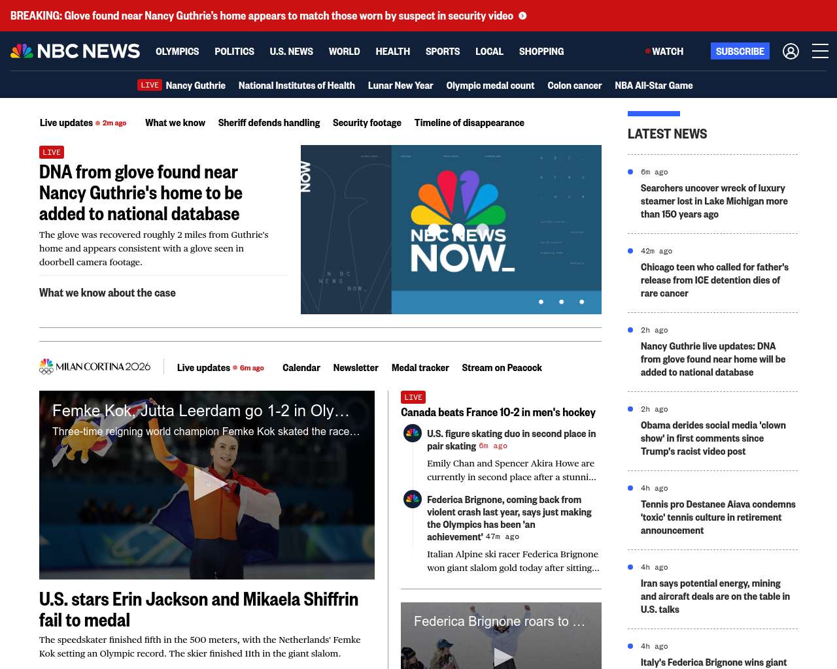
Task: Click the LIVE badge beside Nancy Guthrie
Action: pyautogui.click(x=150, y=85)
